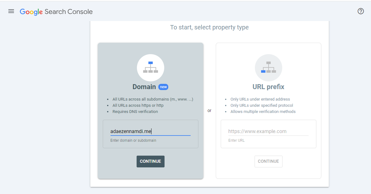
Task: Select the Domain heading text
Action: point(144,87)
